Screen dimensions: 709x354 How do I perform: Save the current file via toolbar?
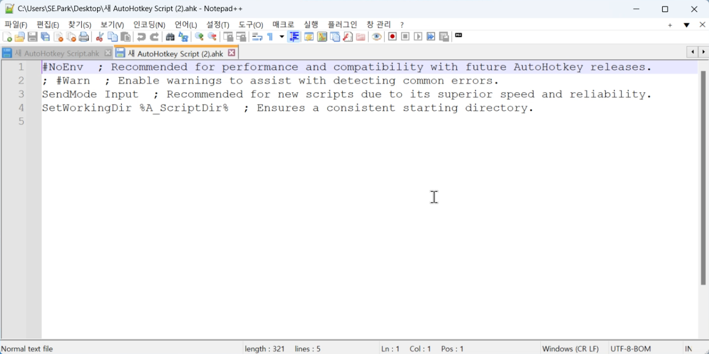pos(33,37)
